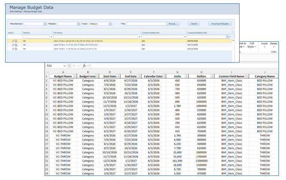The width and height of the screenshot is (286, 180).
Task: Confirm entry with checkmark in Excel formula bar
Action: pos(79,66)
